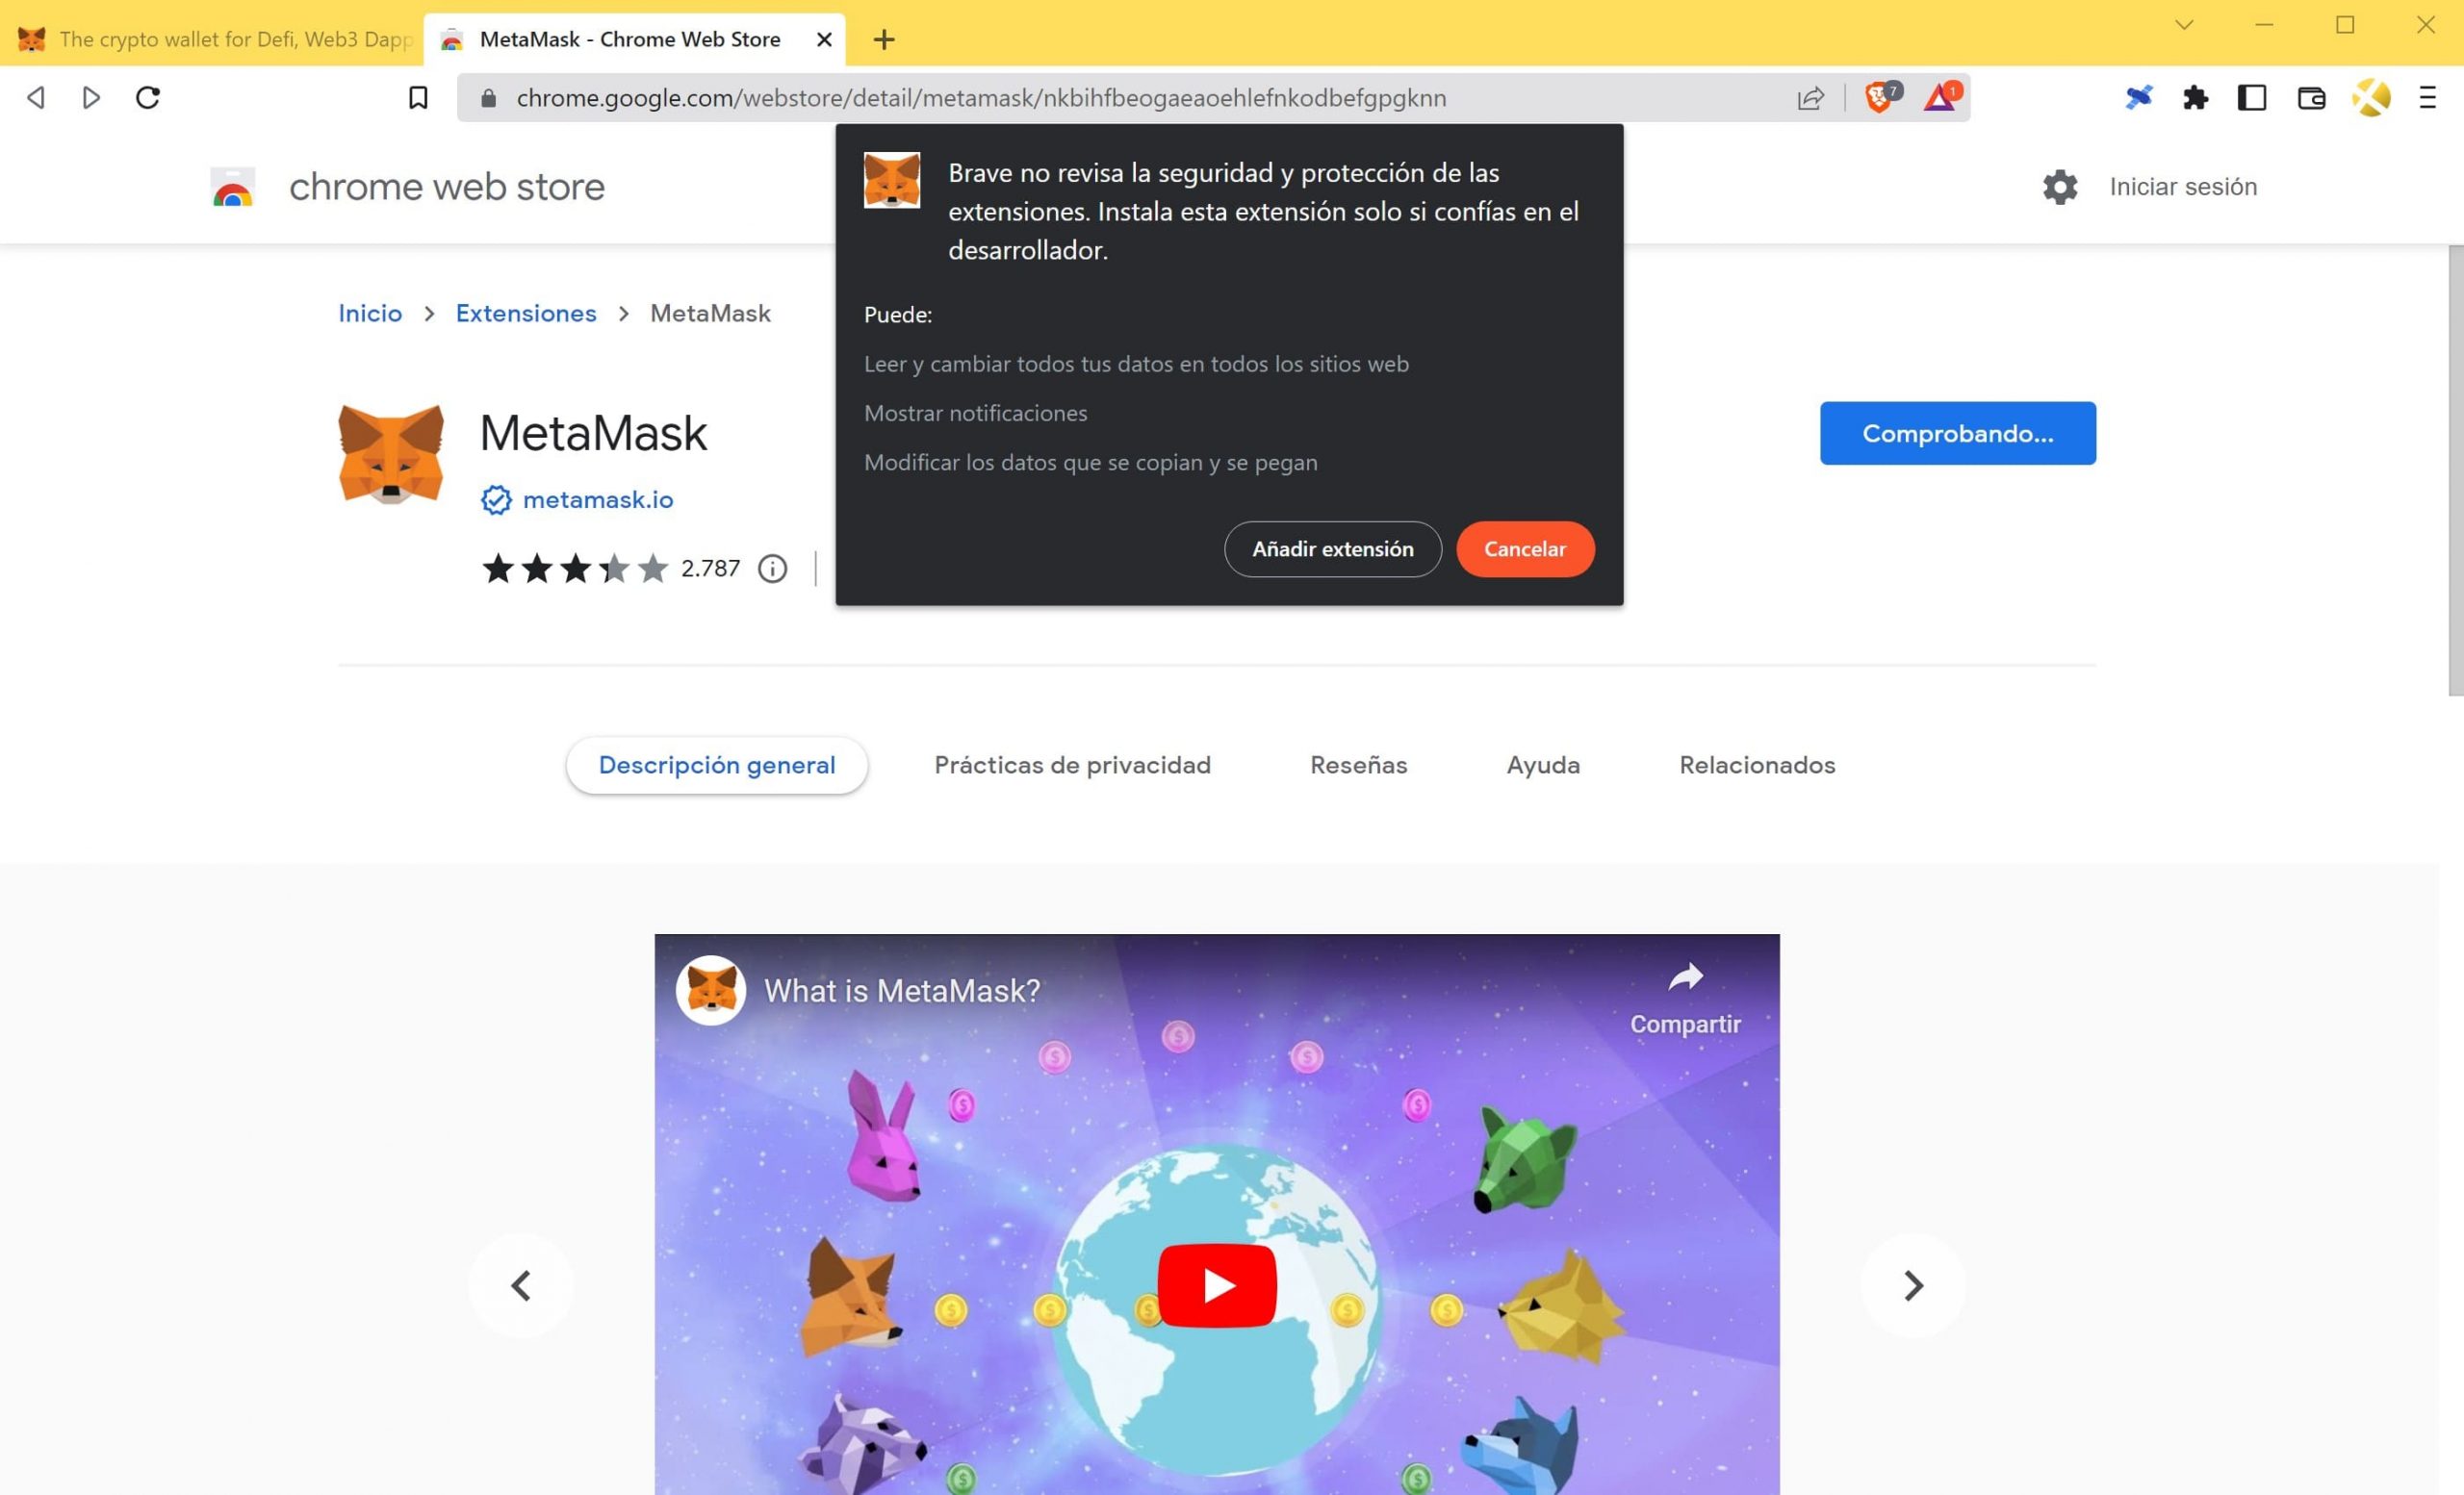Open the share icon in address bar
Viewport: 2464px width, 1495px height.
1810,97
